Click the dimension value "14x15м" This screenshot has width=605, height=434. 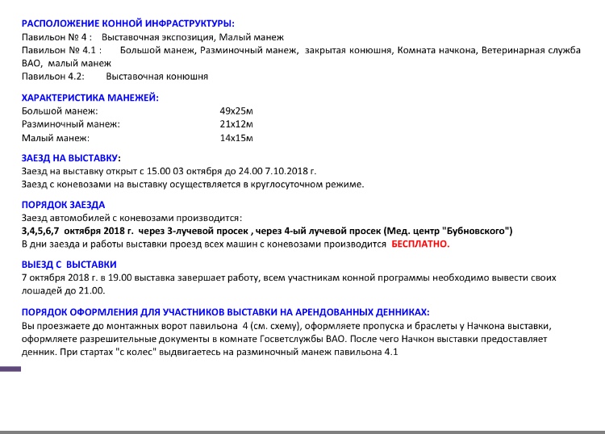[236, 138]
